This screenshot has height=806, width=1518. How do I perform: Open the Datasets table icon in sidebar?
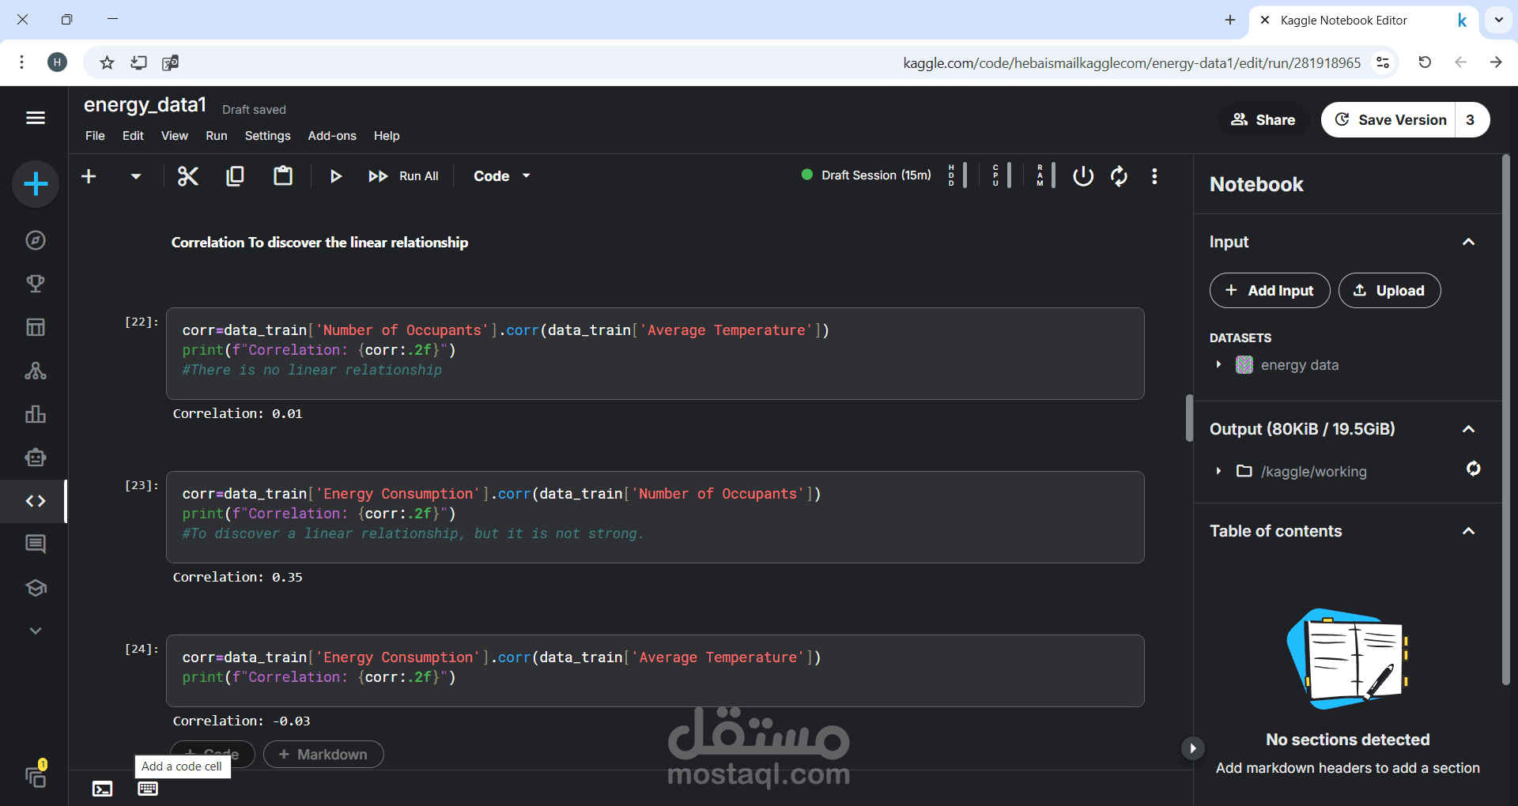tap(36, 327)
